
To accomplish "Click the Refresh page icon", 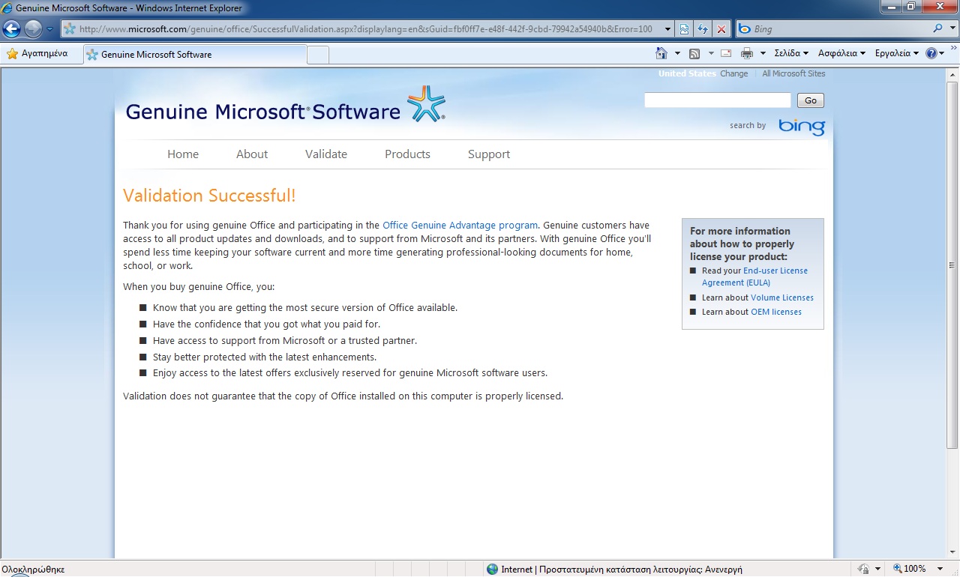I will pyautogui.click(x=703, y=29).
